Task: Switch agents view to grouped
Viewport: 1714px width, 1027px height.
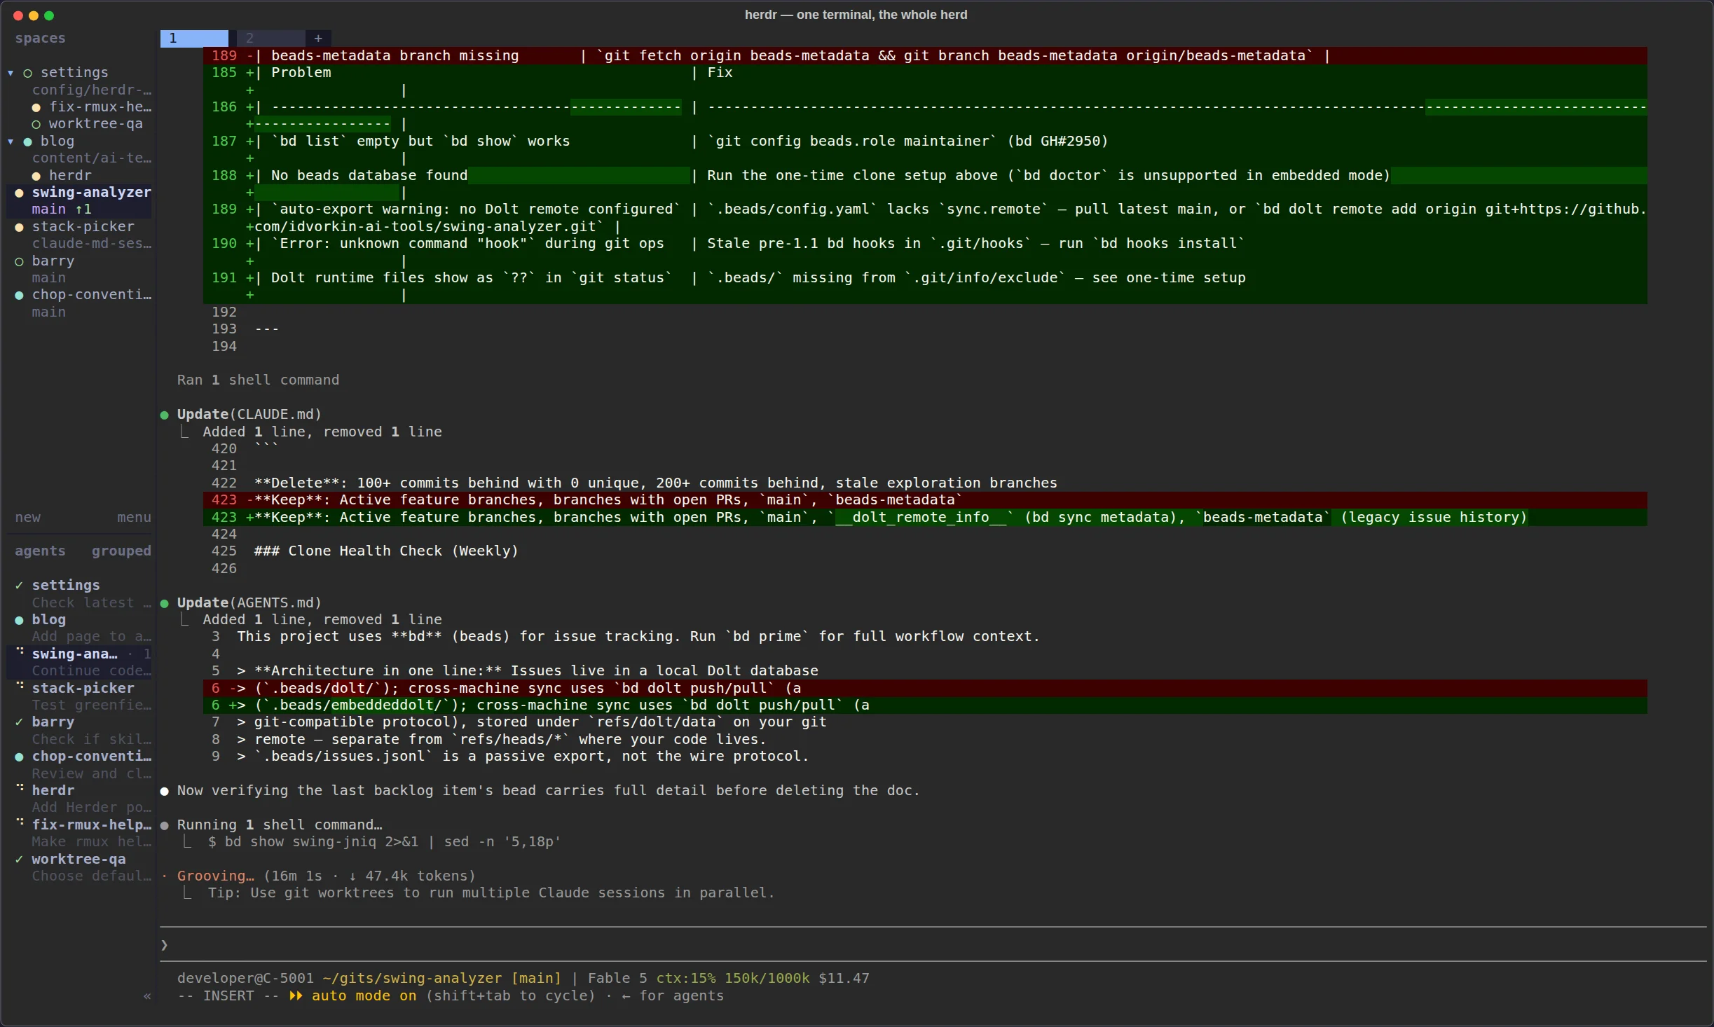Action: pyautogui.click(x=121, y=551)
